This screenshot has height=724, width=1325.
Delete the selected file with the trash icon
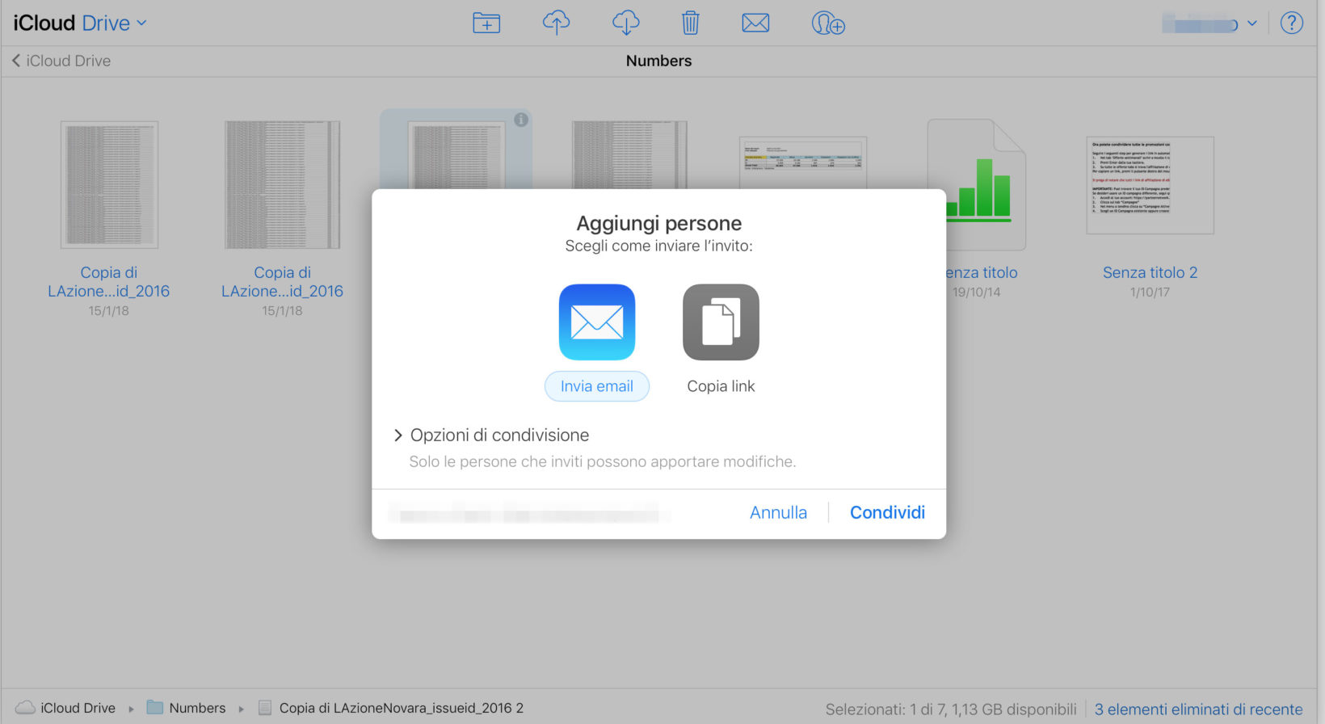[690, 23]
